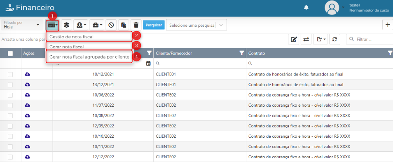Screen dimensions: 393x162
Task: Click the Pesquisar button
Action: 154,25
